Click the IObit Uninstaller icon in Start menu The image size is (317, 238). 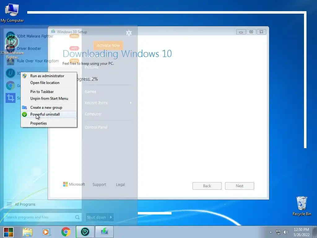coord(10,73)
